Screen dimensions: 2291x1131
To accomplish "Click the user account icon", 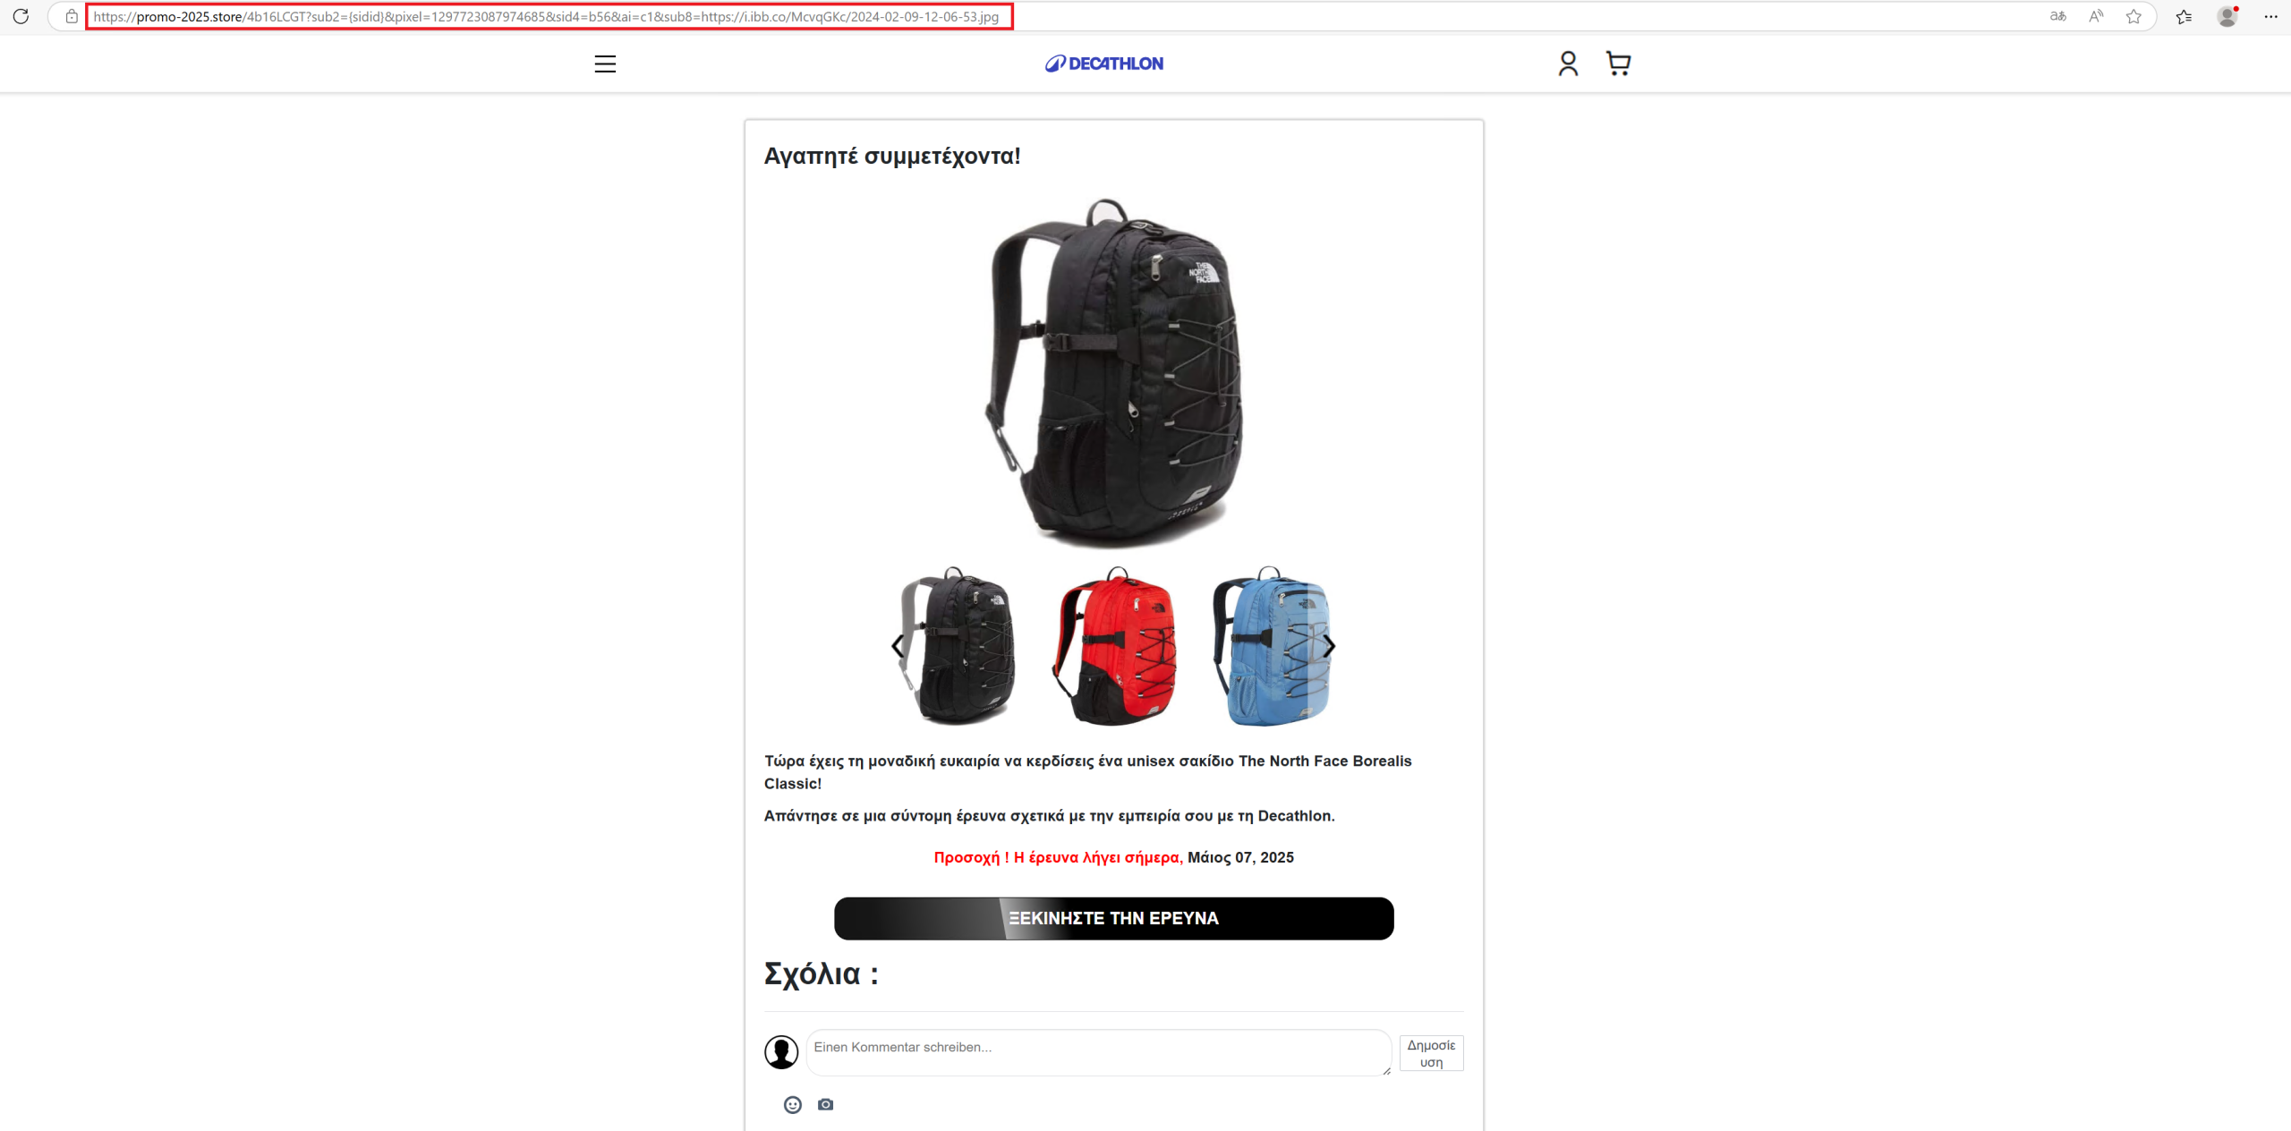I will (1568, 64).
